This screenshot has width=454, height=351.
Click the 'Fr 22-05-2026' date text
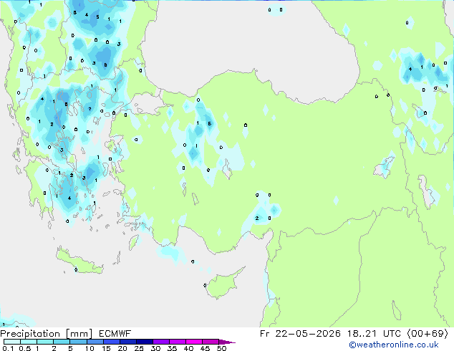(300, 334)
